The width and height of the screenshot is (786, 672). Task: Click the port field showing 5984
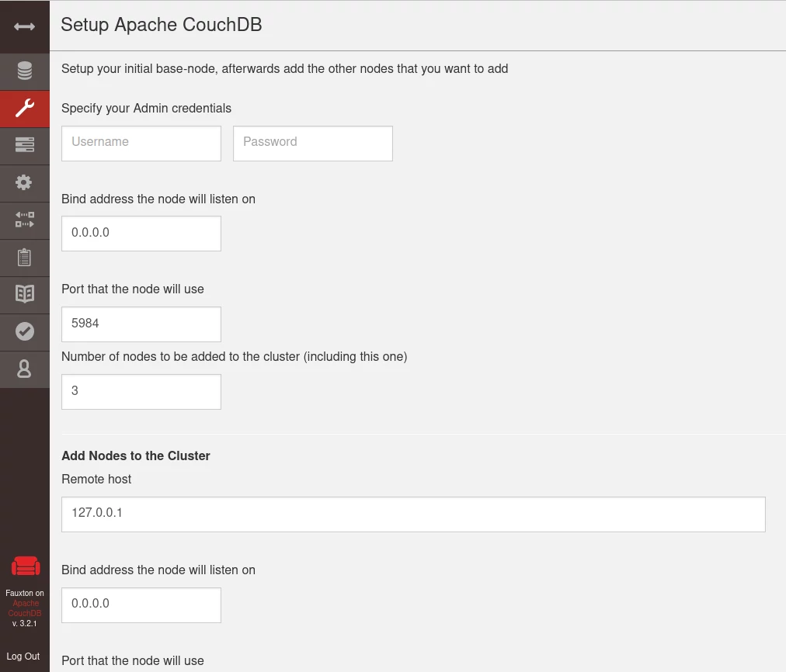point(141,324)
